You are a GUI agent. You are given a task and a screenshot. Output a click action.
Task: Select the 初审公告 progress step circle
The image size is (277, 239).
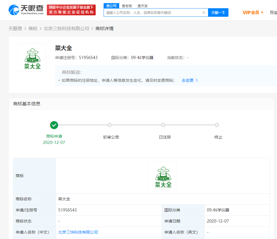point(110,125)
